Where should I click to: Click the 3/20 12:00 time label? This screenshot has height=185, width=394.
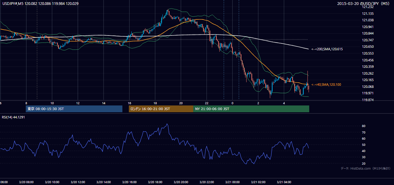pyautogui.click(x=78, y=182)
